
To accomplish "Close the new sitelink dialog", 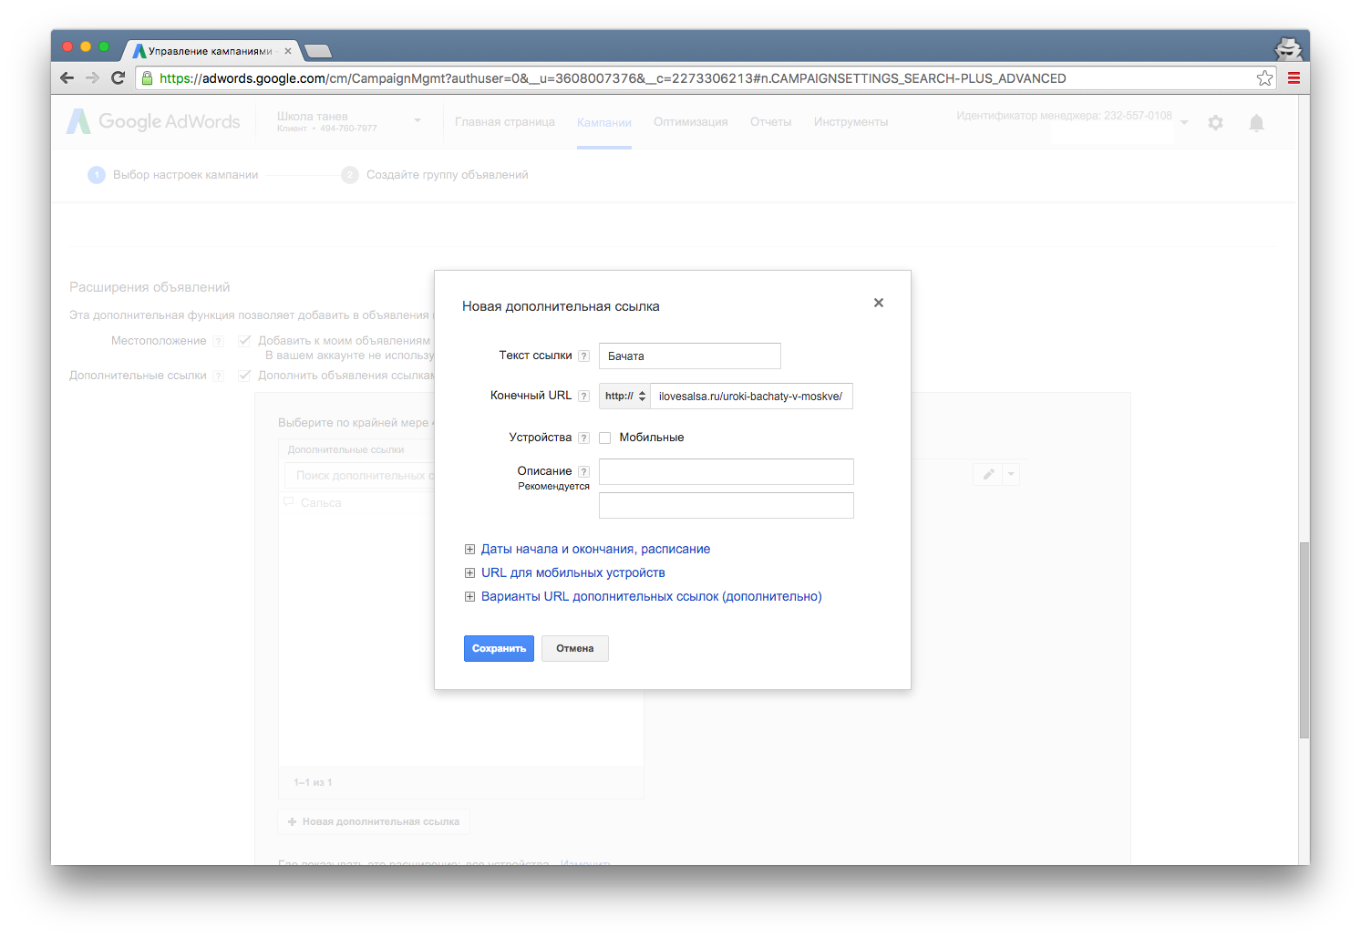I will point(879,303).
